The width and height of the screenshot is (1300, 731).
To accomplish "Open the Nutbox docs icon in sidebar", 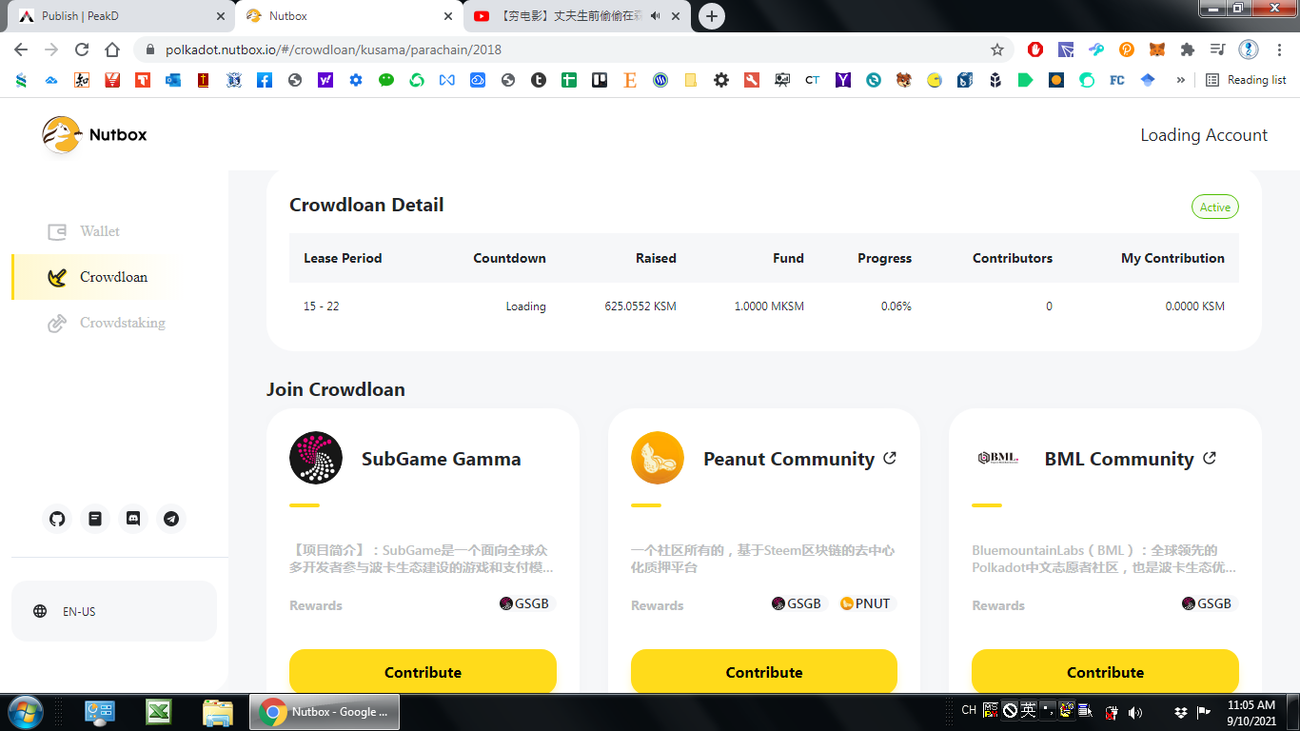I will [95, 519].
